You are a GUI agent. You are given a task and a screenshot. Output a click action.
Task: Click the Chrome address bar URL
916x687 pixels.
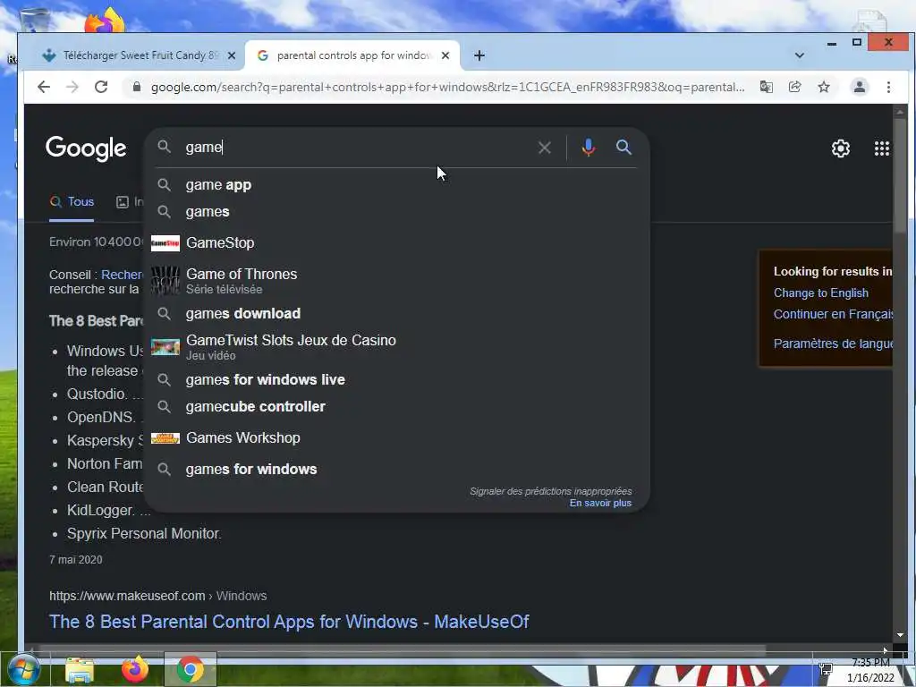tap(447, 87)
